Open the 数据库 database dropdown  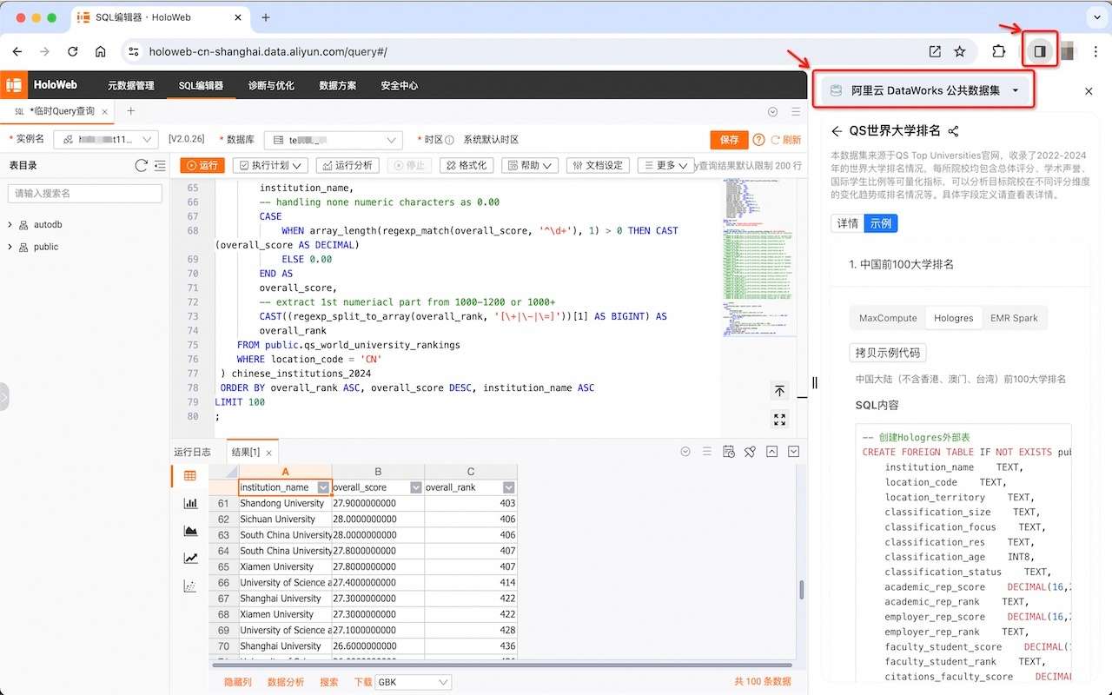tap(334, 140)
